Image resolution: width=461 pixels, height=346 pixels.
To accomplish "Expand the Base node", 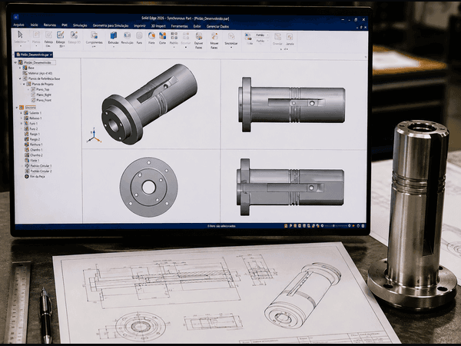I will (20, 68).
